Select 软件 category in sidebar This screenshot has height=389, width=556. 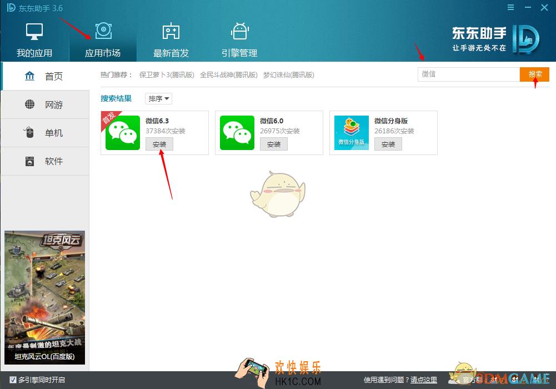click(x=46, y=161)
